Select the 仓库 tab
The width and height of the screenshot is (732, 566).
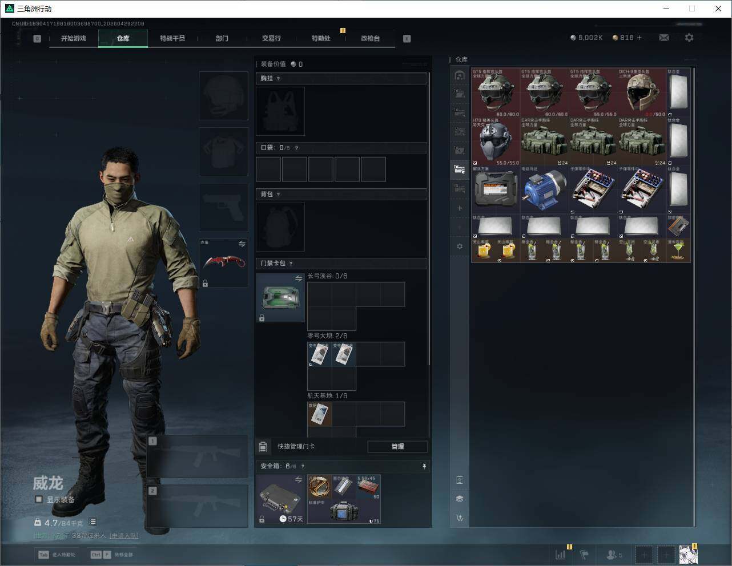[x=123, y=38]
